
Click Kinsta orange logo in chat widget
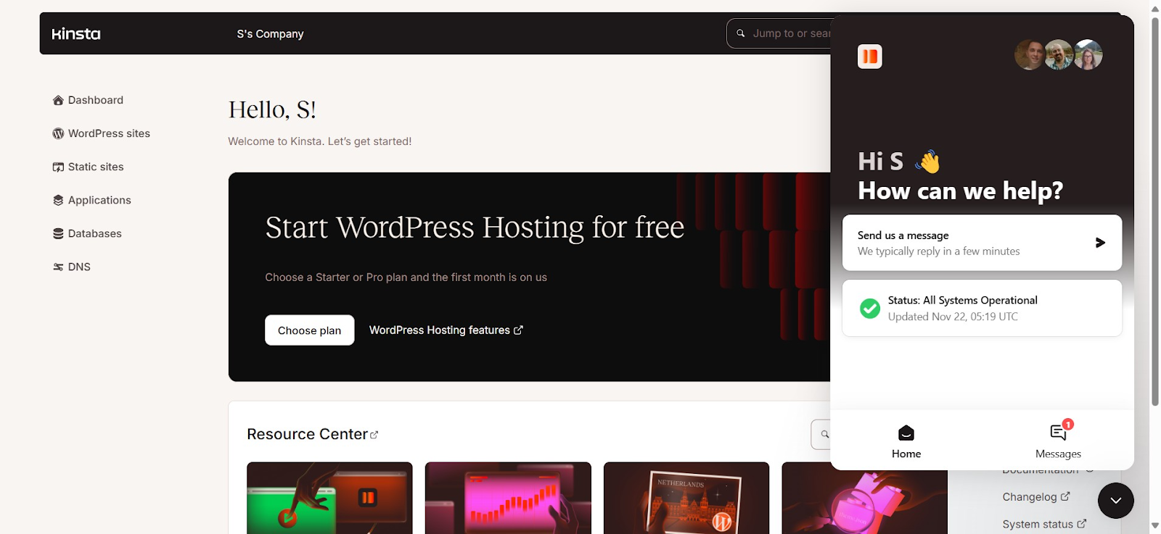(x=870, y=57)
